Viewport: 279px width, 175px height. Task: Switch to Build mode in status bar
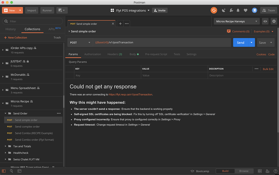coord(225,171)
